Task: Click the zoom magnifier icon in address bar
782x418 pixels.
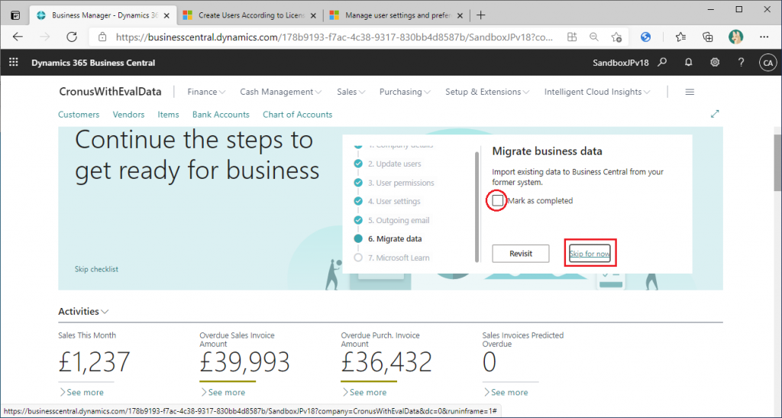Action: (594, 37)
